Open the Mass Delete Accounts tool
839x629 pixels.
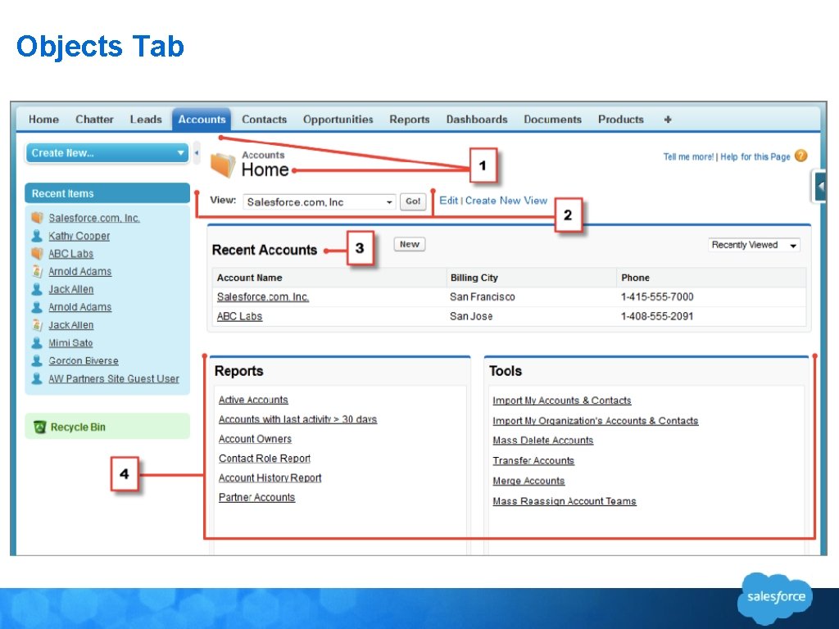pos(543,440)
